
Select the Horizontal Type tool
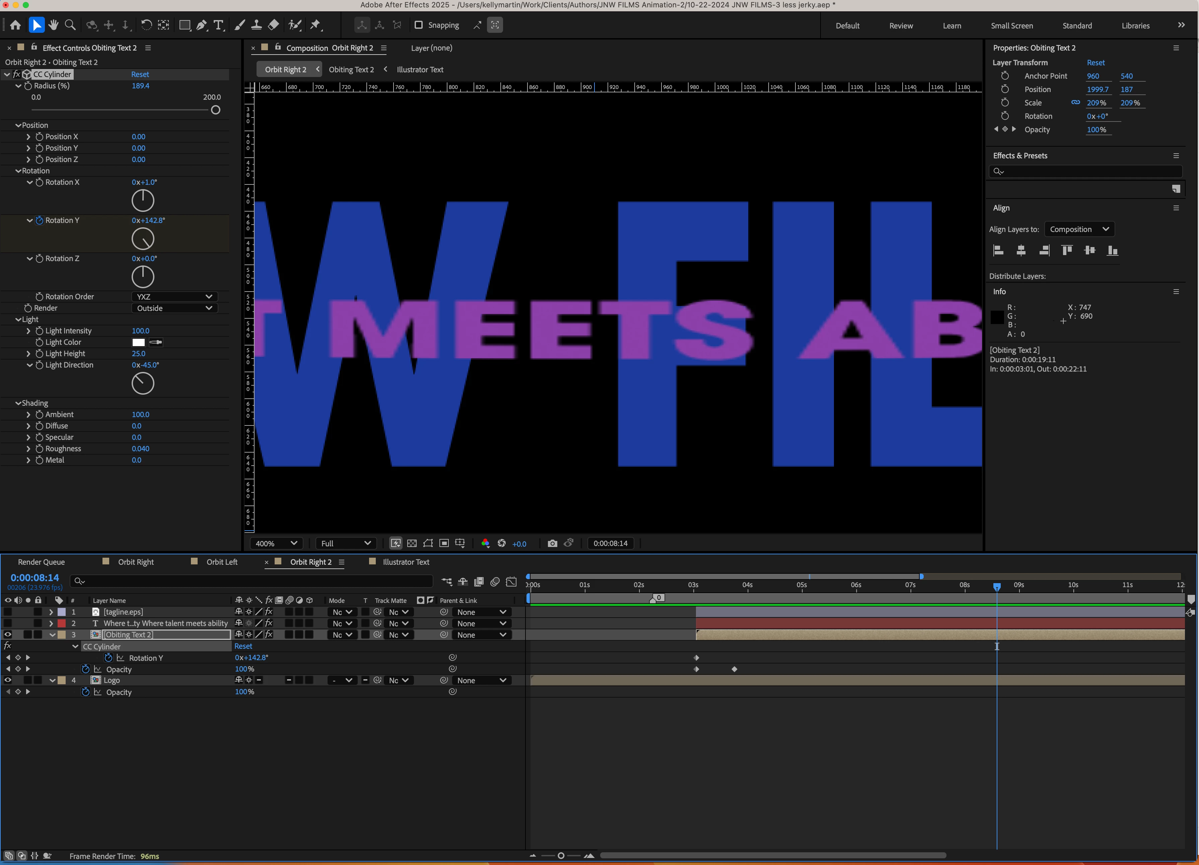tap(218, 25)
